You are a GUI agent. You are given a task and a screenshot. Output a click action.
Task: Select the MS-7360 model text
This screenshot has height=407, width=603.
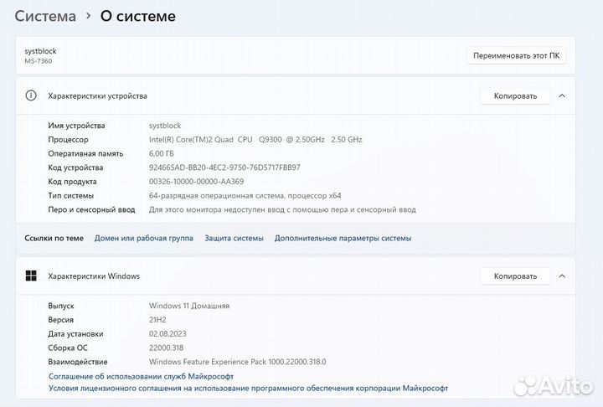[x=38, y=61]
